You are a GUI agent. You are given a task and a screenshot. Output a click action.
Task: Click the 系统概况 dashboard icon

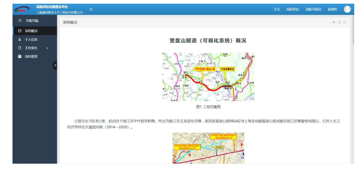tap(19, 31)
